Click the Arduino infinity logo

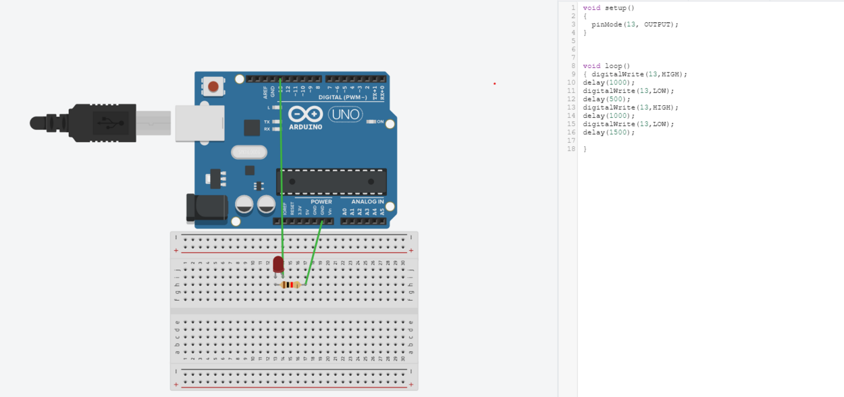point(306,114)
